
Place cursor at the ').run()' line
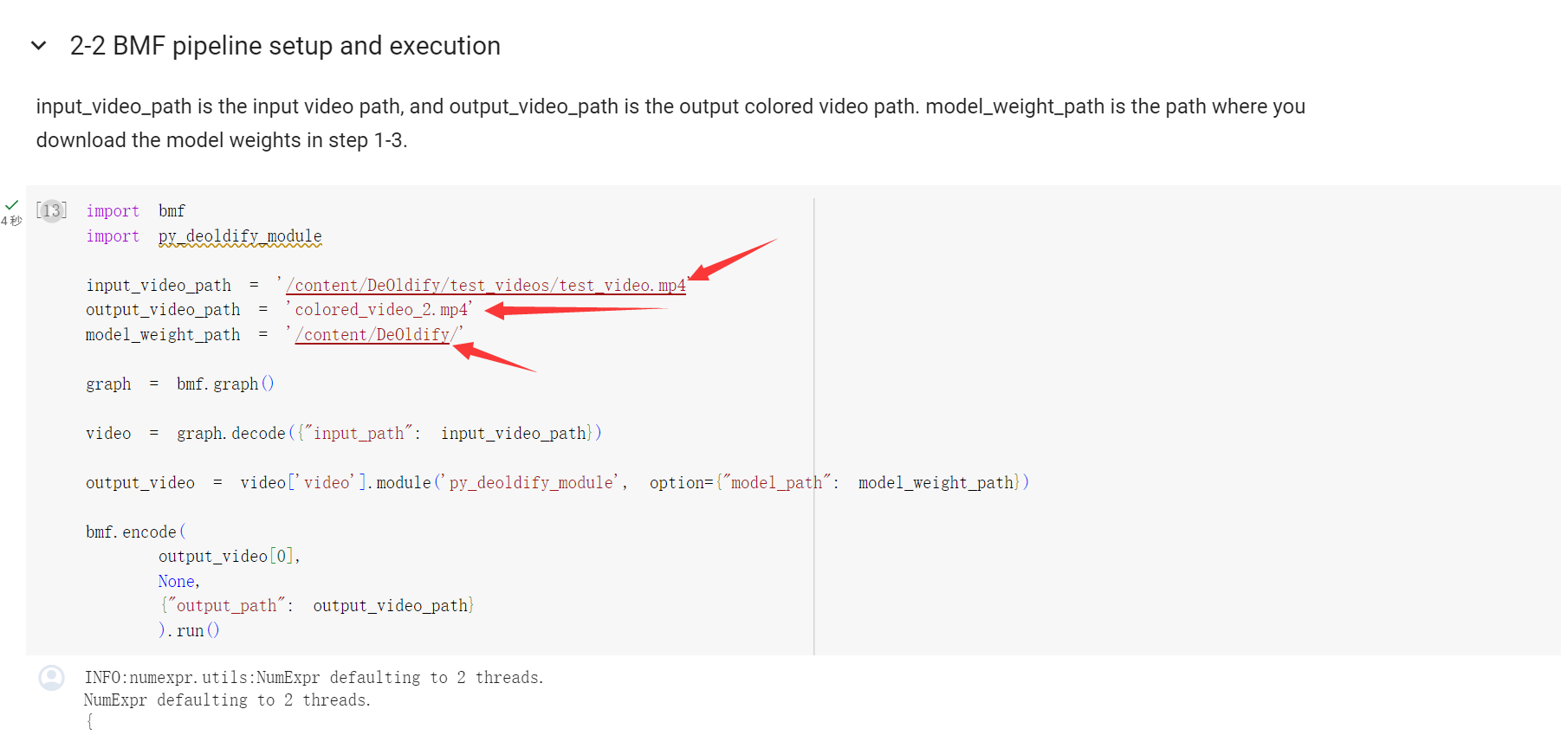coord(189,631)
